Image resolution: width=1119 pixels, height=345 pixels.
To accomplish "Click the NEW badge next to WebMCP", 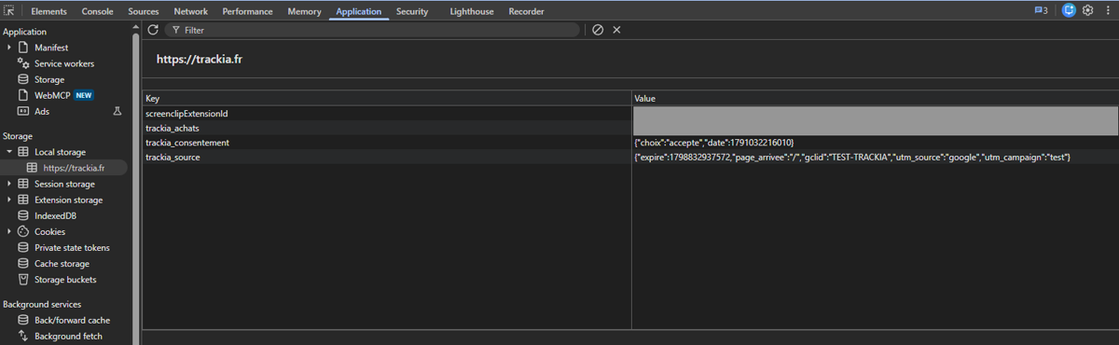I will click(x=85, y=95).
